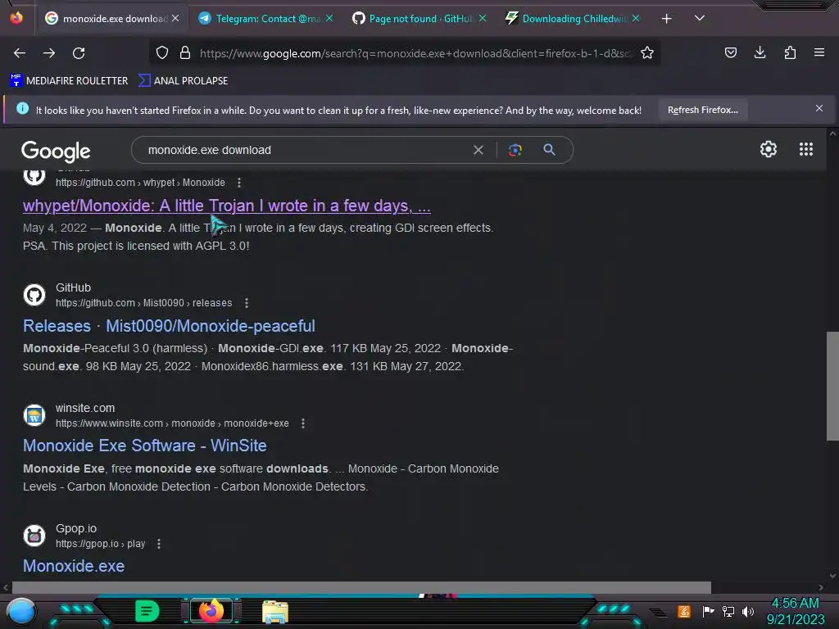Open the volume speaker tray icon

click(x=748, y=611)
